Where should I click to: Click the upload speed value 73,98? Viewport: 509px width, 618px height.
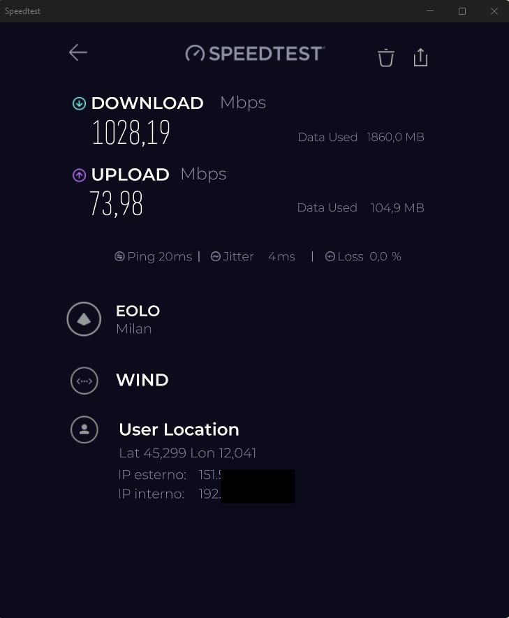116,204
